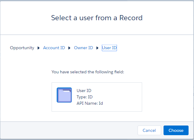Click empty header area left of title
The height and width of the screenshot is (140, 194).
[x=24, y=17]
